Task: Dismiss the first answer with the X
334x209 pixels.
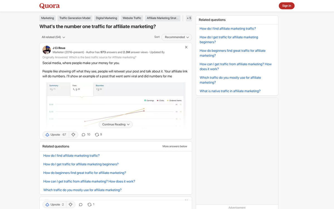Action: click(186, 47)
